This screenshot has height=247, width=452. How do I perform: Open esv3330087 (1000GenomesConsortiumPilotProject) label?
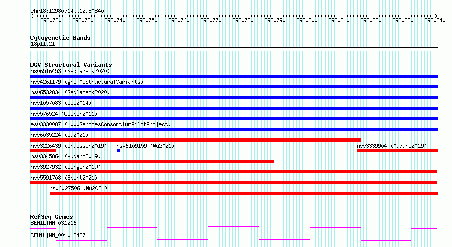coord(101,124)
